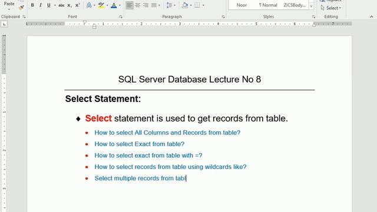Open line and paragraph spacing
This screenshot has height=212, width=377.
(x=169, y=5)
